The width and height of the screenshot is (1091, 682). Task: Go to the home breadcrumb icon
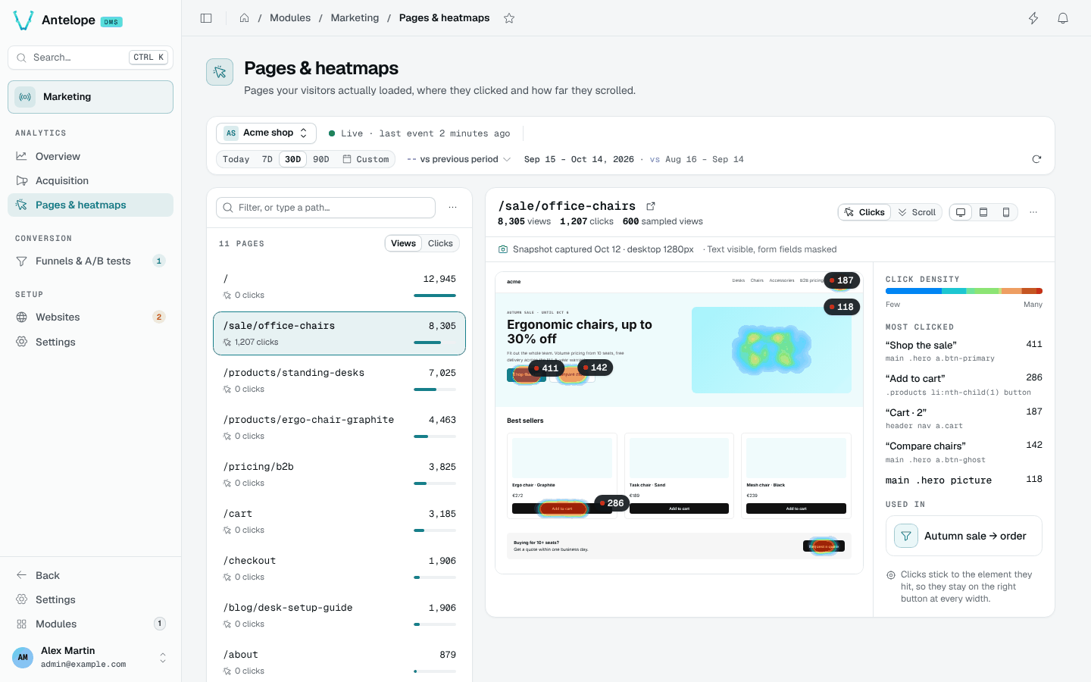[244, 18]
